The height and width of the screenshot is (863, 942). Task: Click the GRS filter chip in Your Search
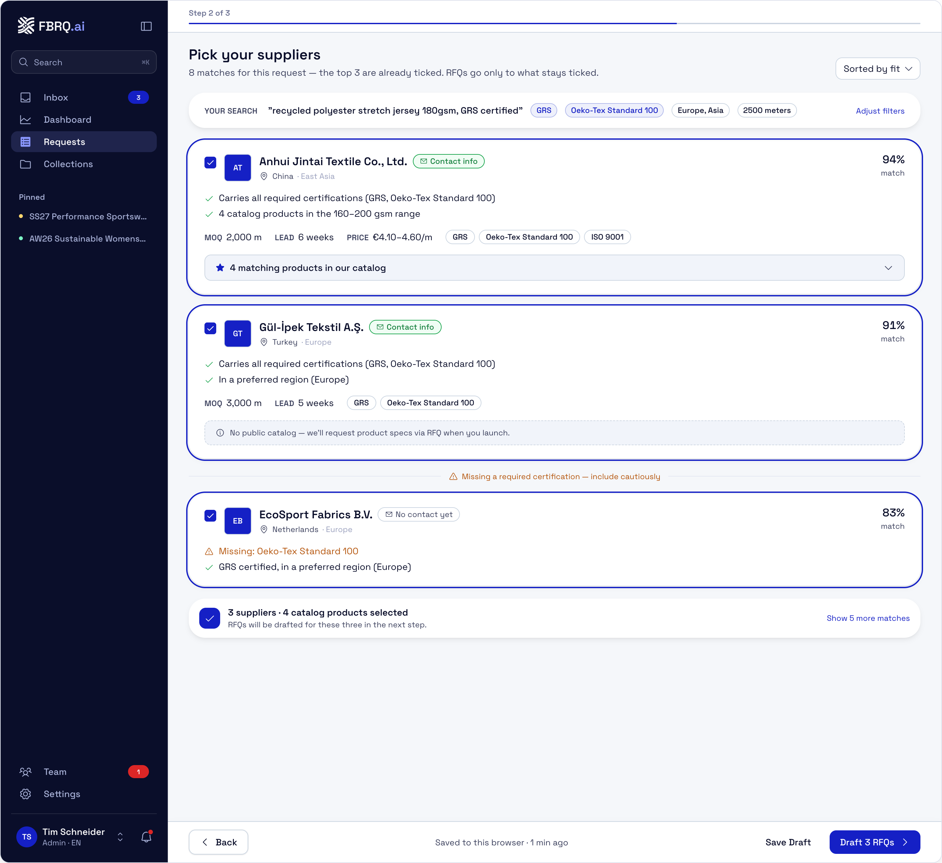[x=544, y=110]
